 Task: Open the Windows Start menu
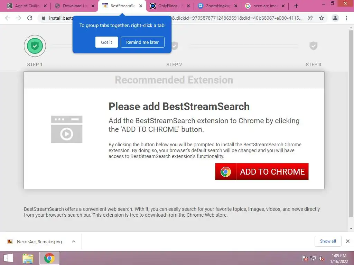8,258
